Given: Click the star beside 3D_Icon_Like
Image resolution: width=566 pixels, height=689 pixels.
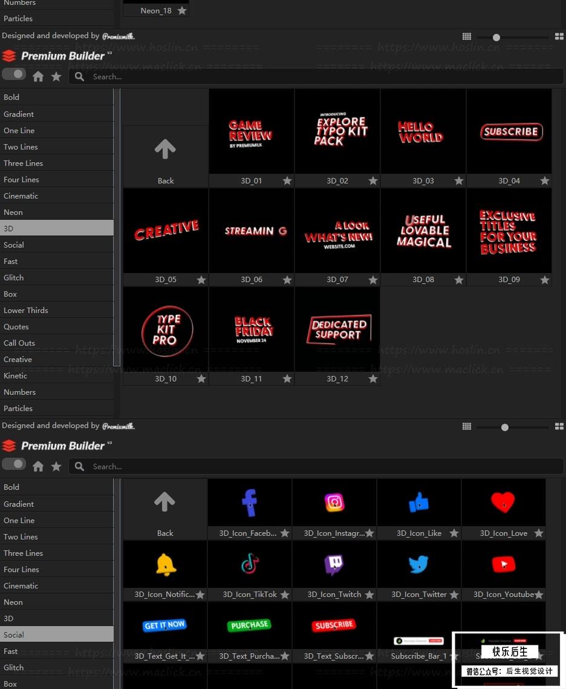Looking at the screenshot, I should pyautogui.click(x=454, y=533).
